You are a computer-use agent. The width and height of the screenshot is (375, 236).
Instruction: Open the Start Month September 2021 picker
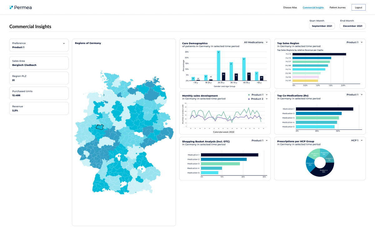[x=322, y=26]
